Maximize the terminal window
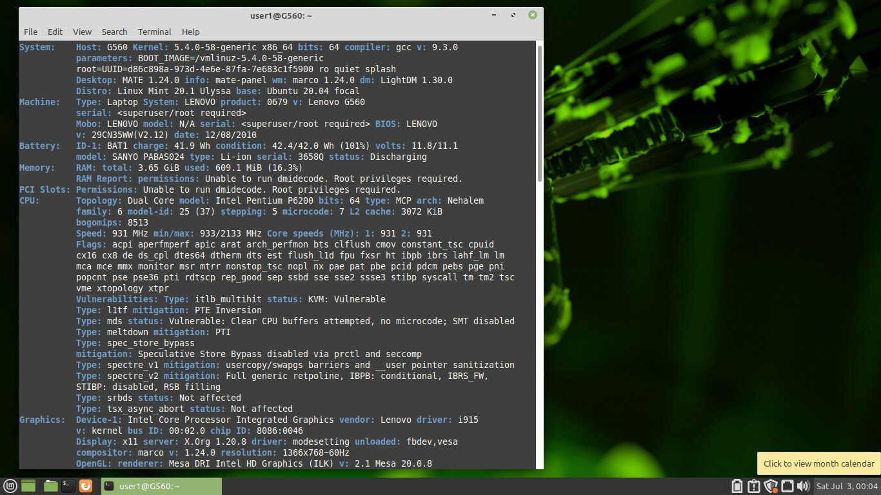Image resolution: width=881 pixels, height=495 pixels. pos(513,15)
